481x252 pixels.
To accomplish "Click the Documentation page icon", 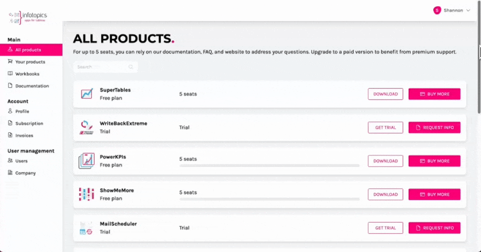I will (x=10, y=86).
